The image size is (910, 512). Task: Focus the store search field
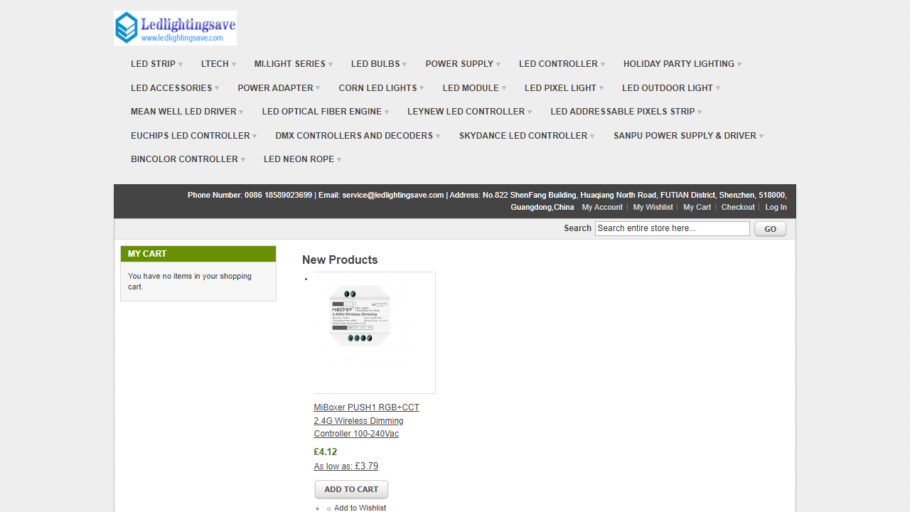pyautogui.click(x=673, y=228)
